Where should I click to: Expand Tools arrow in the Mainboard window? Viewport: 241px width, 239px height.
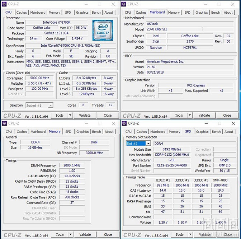pyautogui.click(x=190, y=115)
